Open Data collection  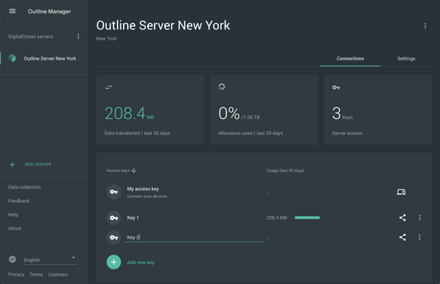click(x=25, y=187)
